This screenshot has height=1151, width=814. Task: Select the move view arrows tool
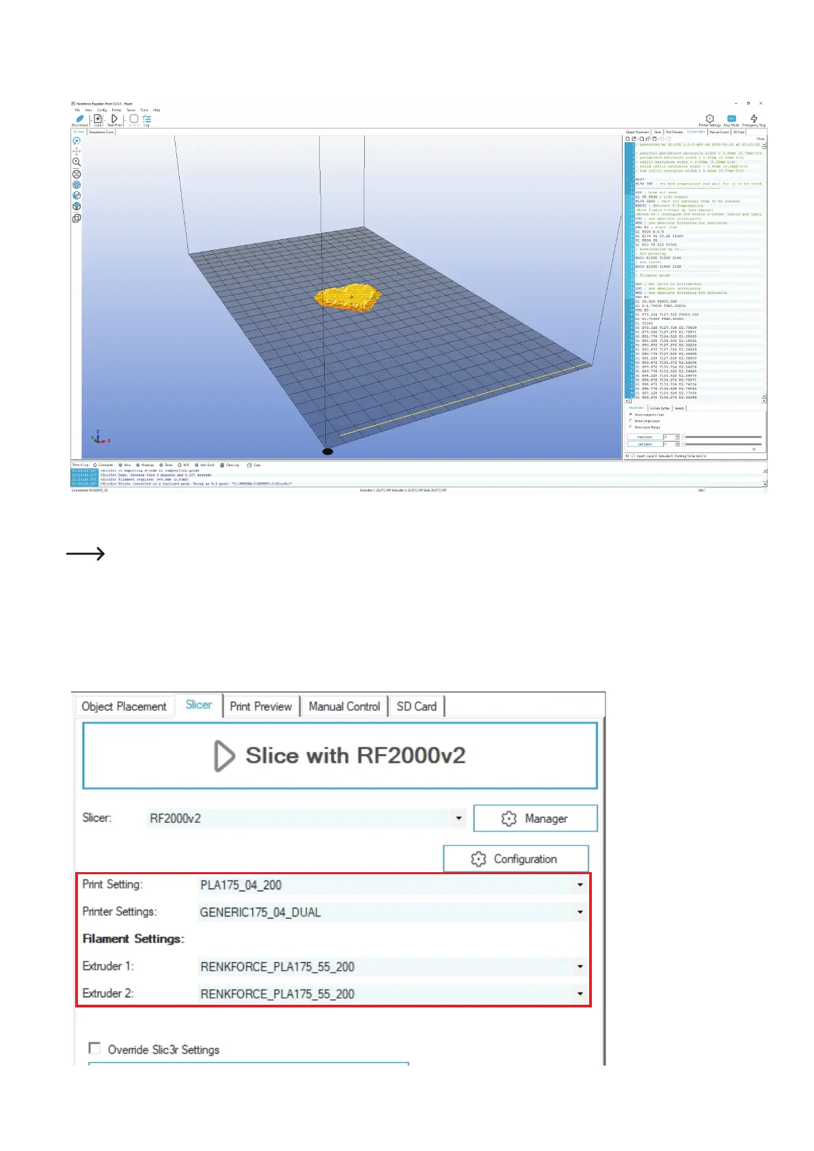coord(77,151)
